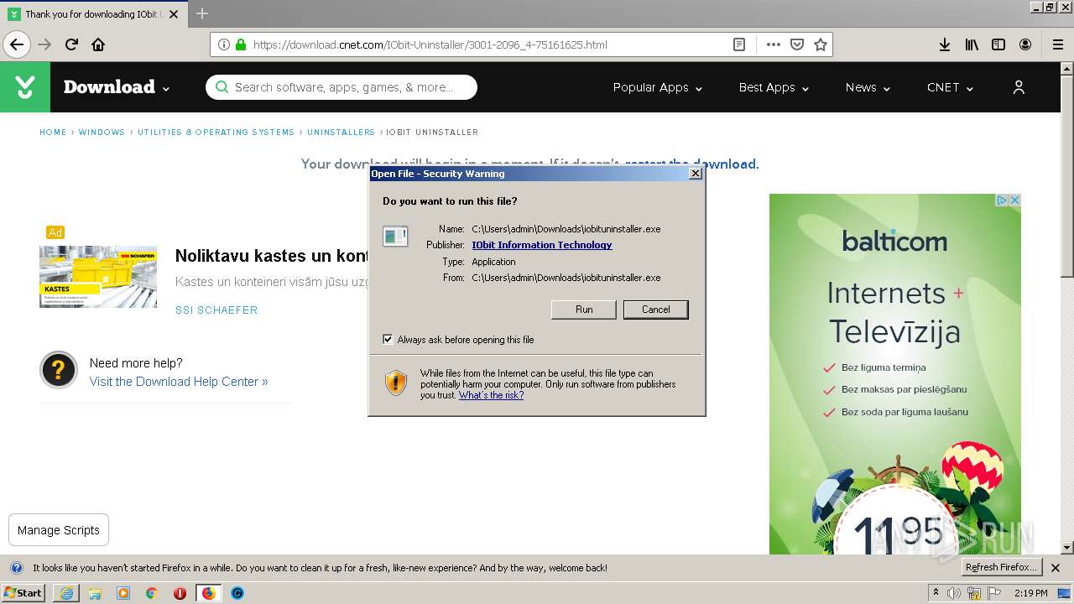Open Chrome from taskbar
The width and height of the screenshot is (1074, 604).
coord(152,593)
